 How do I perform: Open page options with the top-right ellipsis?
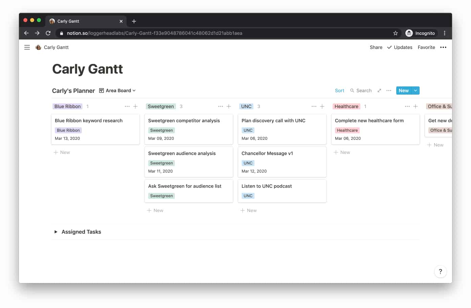click(443, 47)
